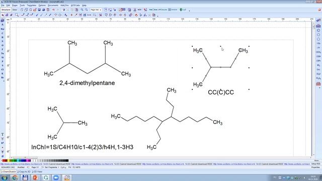Switch to 3-3D View tab
This screenshot has width=322, height=181.
[37, 172]
